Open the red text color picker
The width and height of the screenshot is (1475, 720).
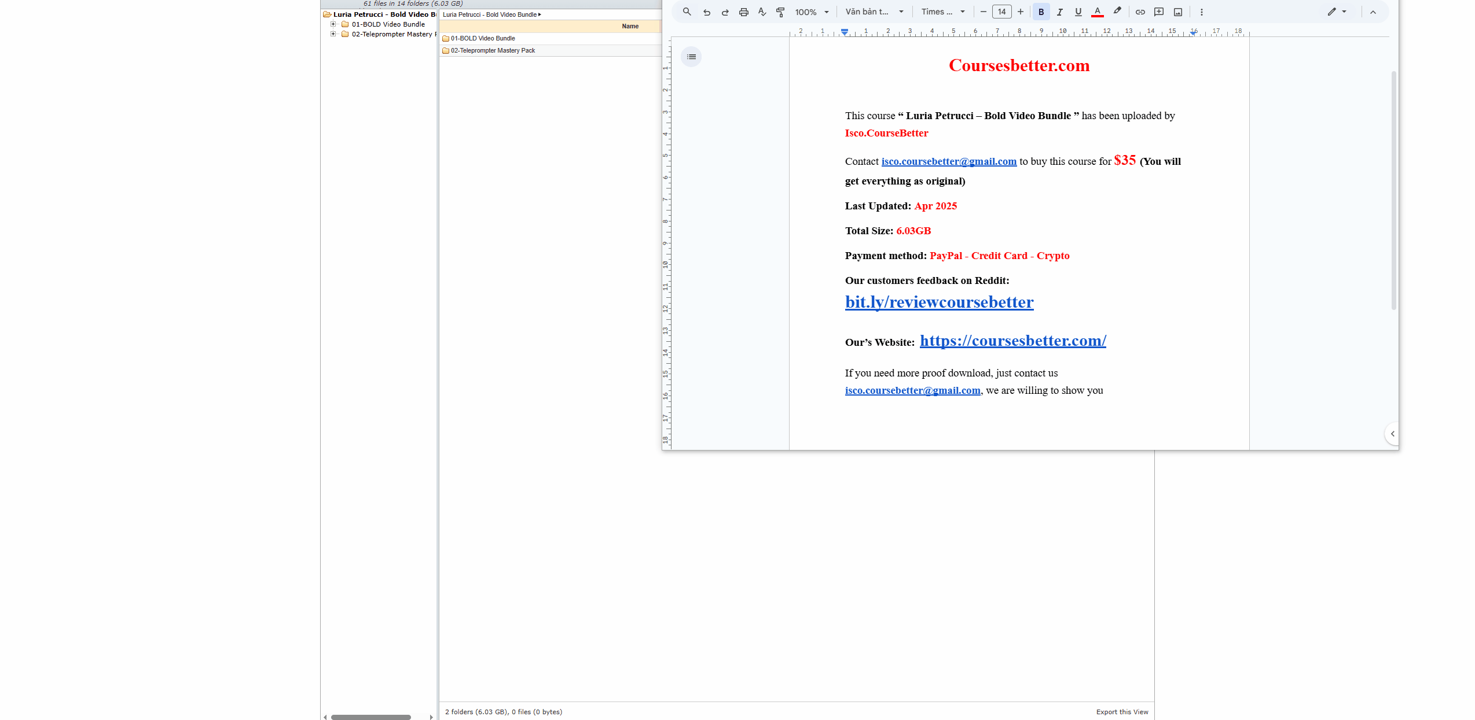(1097, 12)
